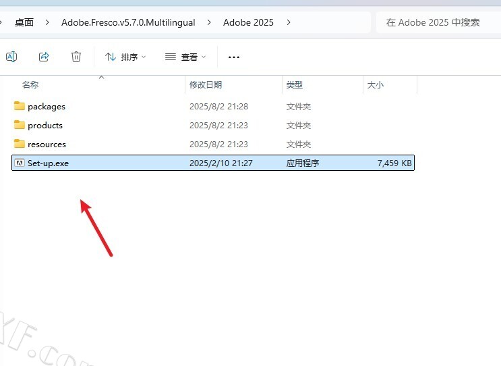The width and height of the screenshot is (501, 366).
Task: Open the 查看 view dropdown
Action: pyautogui.click(x=185, y=57)
